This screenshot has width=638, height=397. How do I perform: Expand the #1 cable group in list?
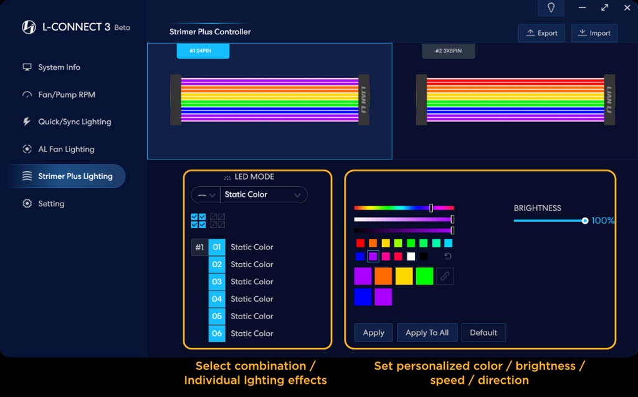pyautogui.click(x=199, y=247)
